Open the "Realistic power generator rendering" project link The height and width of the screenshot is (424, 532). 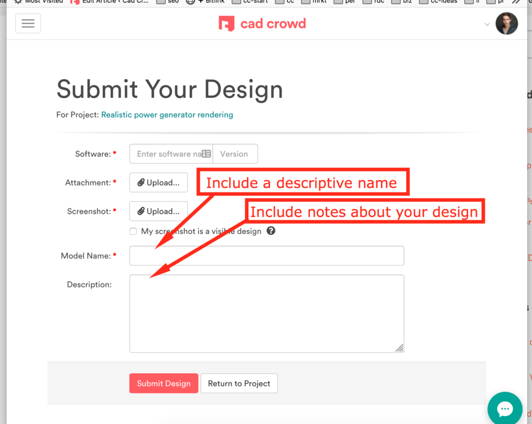167,115
